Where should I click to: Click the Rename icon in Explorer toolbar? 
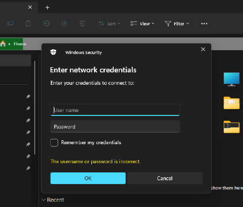(46, 23)
